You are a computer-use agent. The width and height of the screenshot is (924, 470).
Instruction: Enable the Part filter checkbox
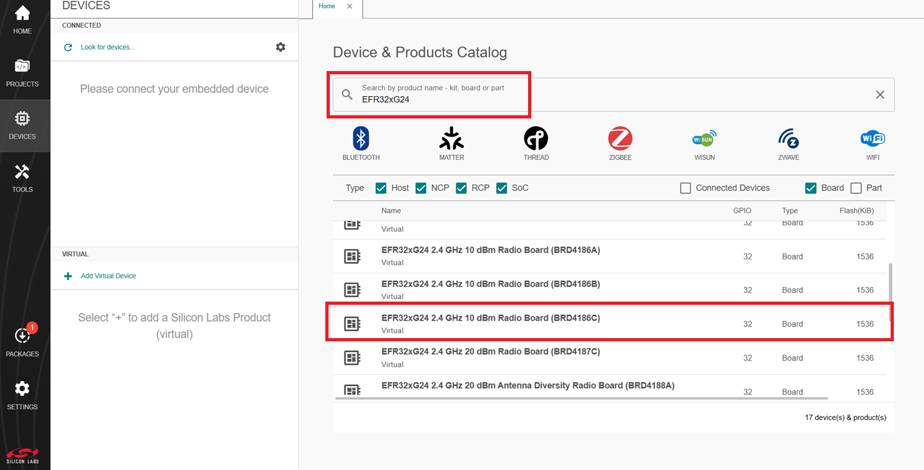tap(856, 188)
